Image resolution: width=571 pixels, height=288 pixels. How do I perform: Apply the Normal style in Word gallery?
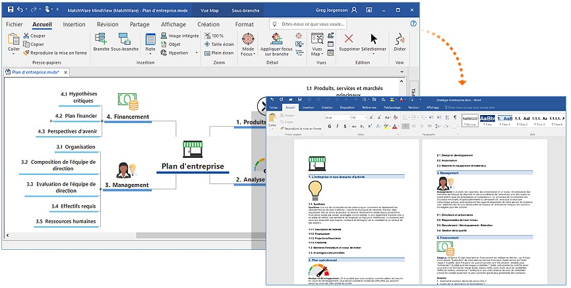click(469, 120)
